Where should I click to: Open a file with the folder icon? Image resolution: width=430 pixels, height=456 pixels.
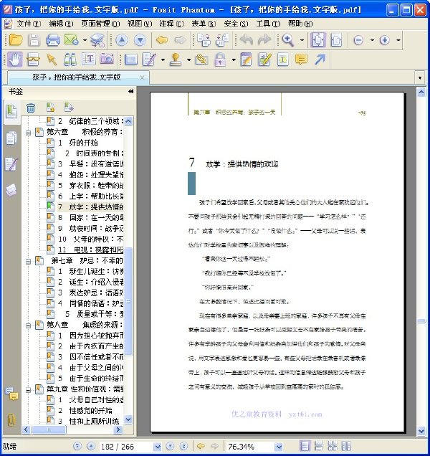point(16,40)
